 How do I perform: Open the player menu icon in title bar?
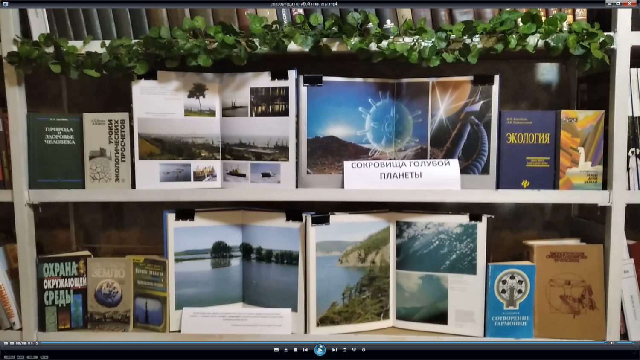6,4
